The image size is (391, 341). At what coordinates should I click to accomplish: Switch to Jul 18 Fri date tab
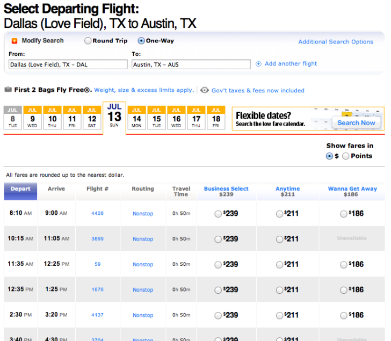point(216,118)
